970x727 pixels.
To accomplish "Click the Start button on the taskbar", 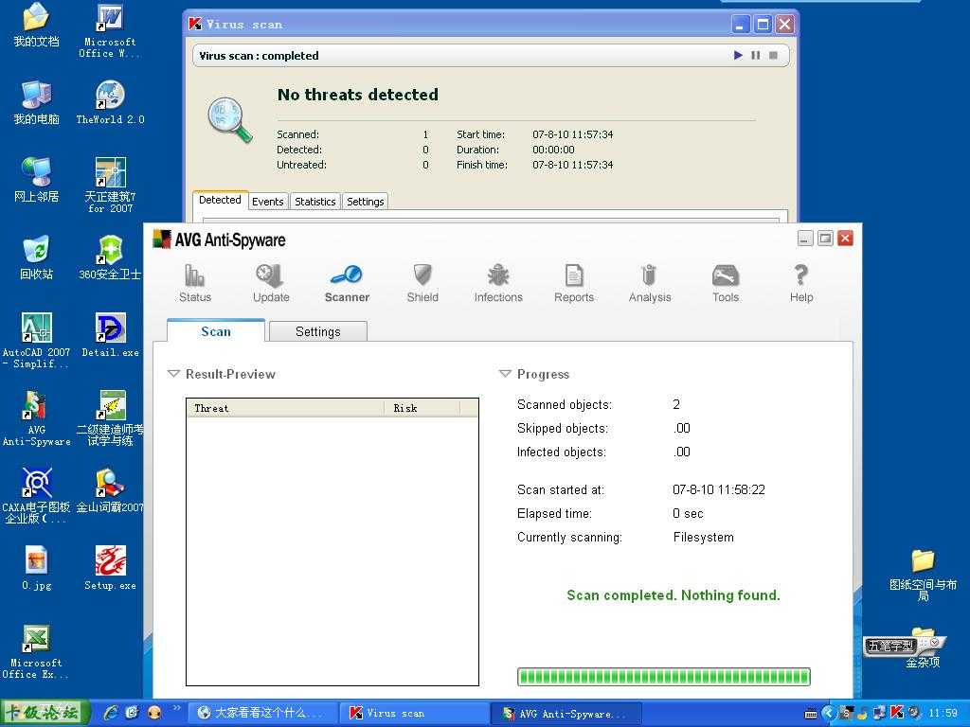I will pyautogui.click(x=44, y=713).
